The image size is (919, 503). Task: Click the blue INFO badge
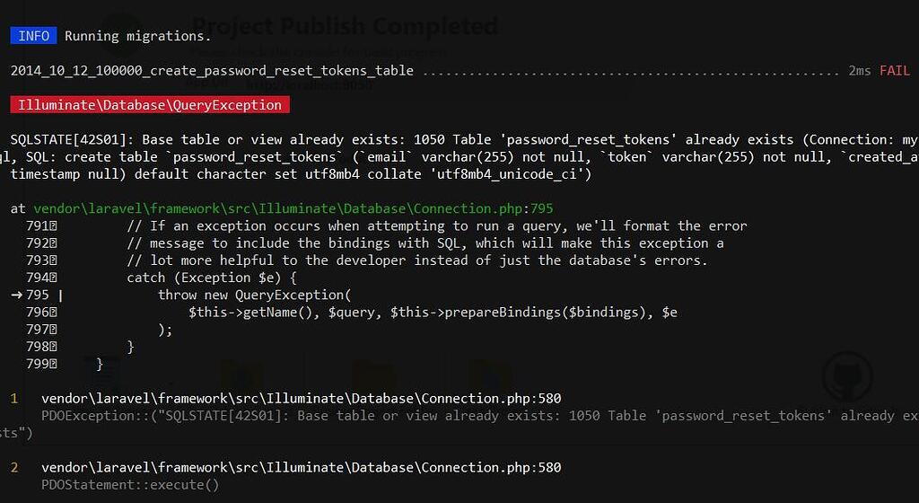(x=33, y=36)
